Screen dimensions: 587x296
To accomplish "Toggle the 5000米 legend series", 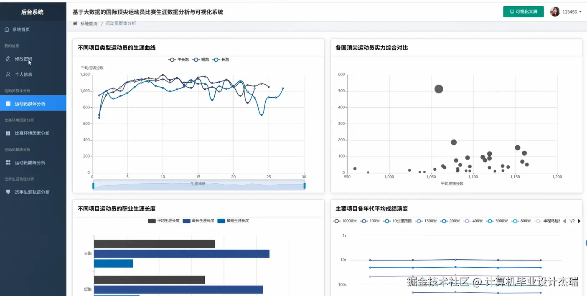I will point(498,221).
